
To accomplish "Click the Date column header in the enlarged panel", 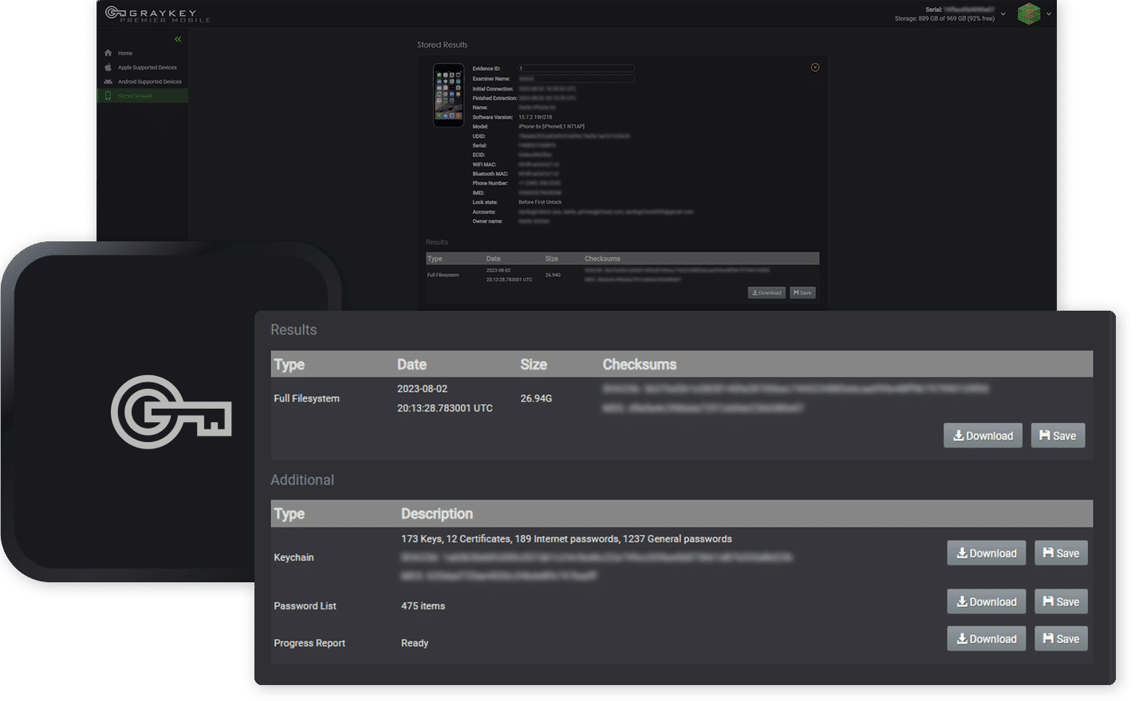I will coord(412,364).
